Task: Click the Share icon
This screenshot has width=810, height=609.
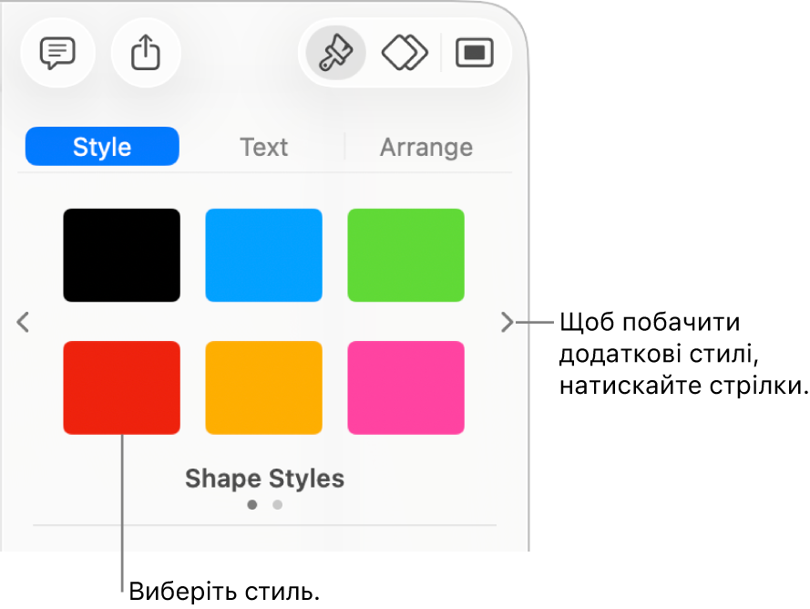Action: (x=146, y=54)
